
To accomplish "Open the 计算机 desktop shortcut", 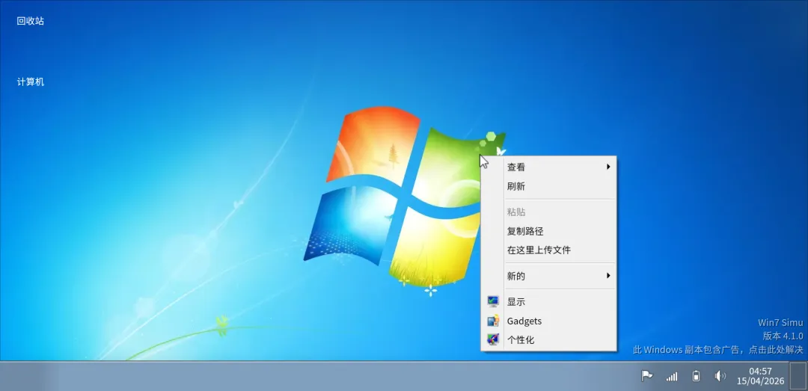I will point(31,82).
